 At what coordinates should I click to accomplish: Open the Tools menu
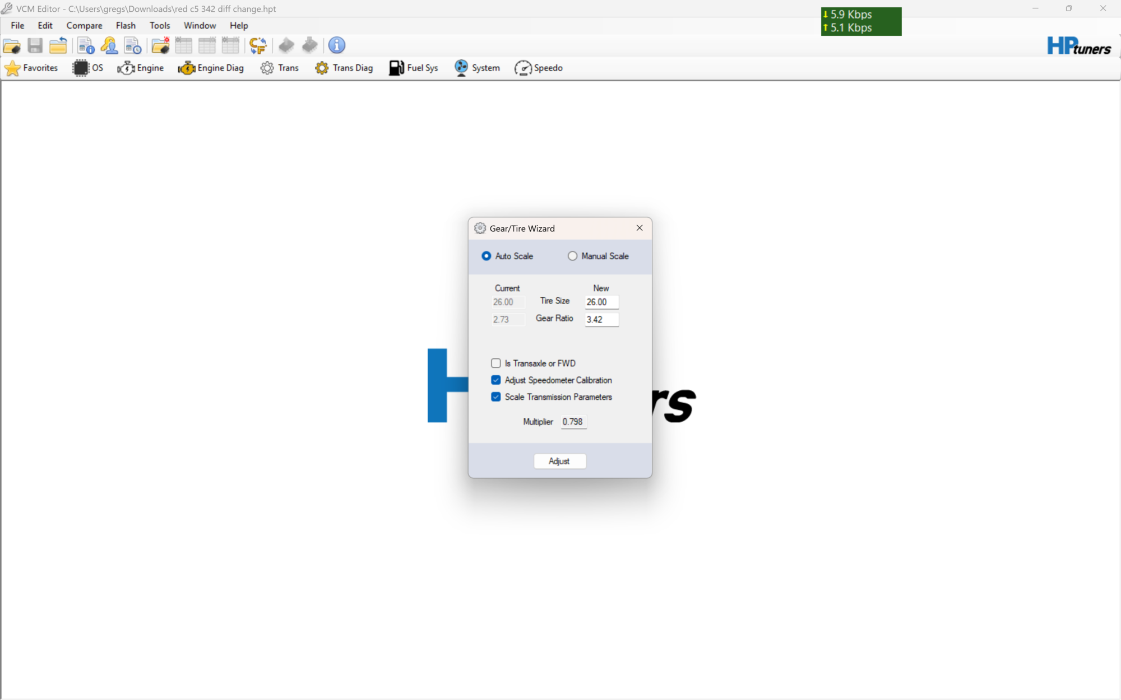click(160, 25)
